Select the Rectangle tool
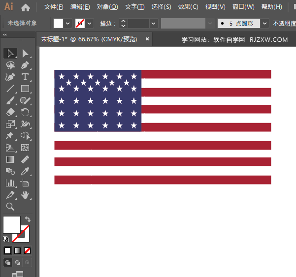Image resolution: width=296 pixels, height=277 pixels. pyautogui.click(x=25, y=89)
